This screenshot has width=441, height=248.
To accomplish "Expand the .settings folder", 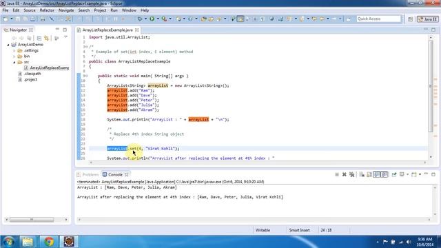I will (14, 50).
